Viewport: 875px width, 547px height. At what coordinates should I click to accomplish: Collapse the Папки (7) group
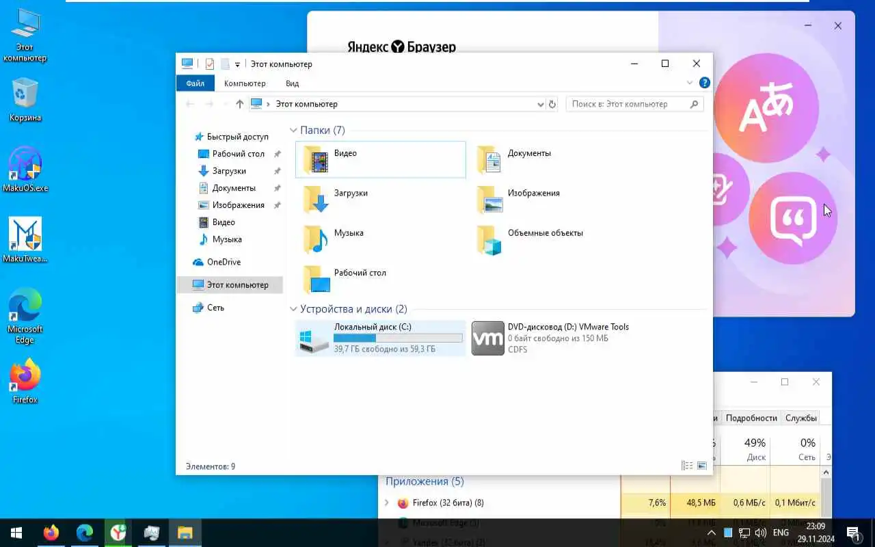click(293, 130)
